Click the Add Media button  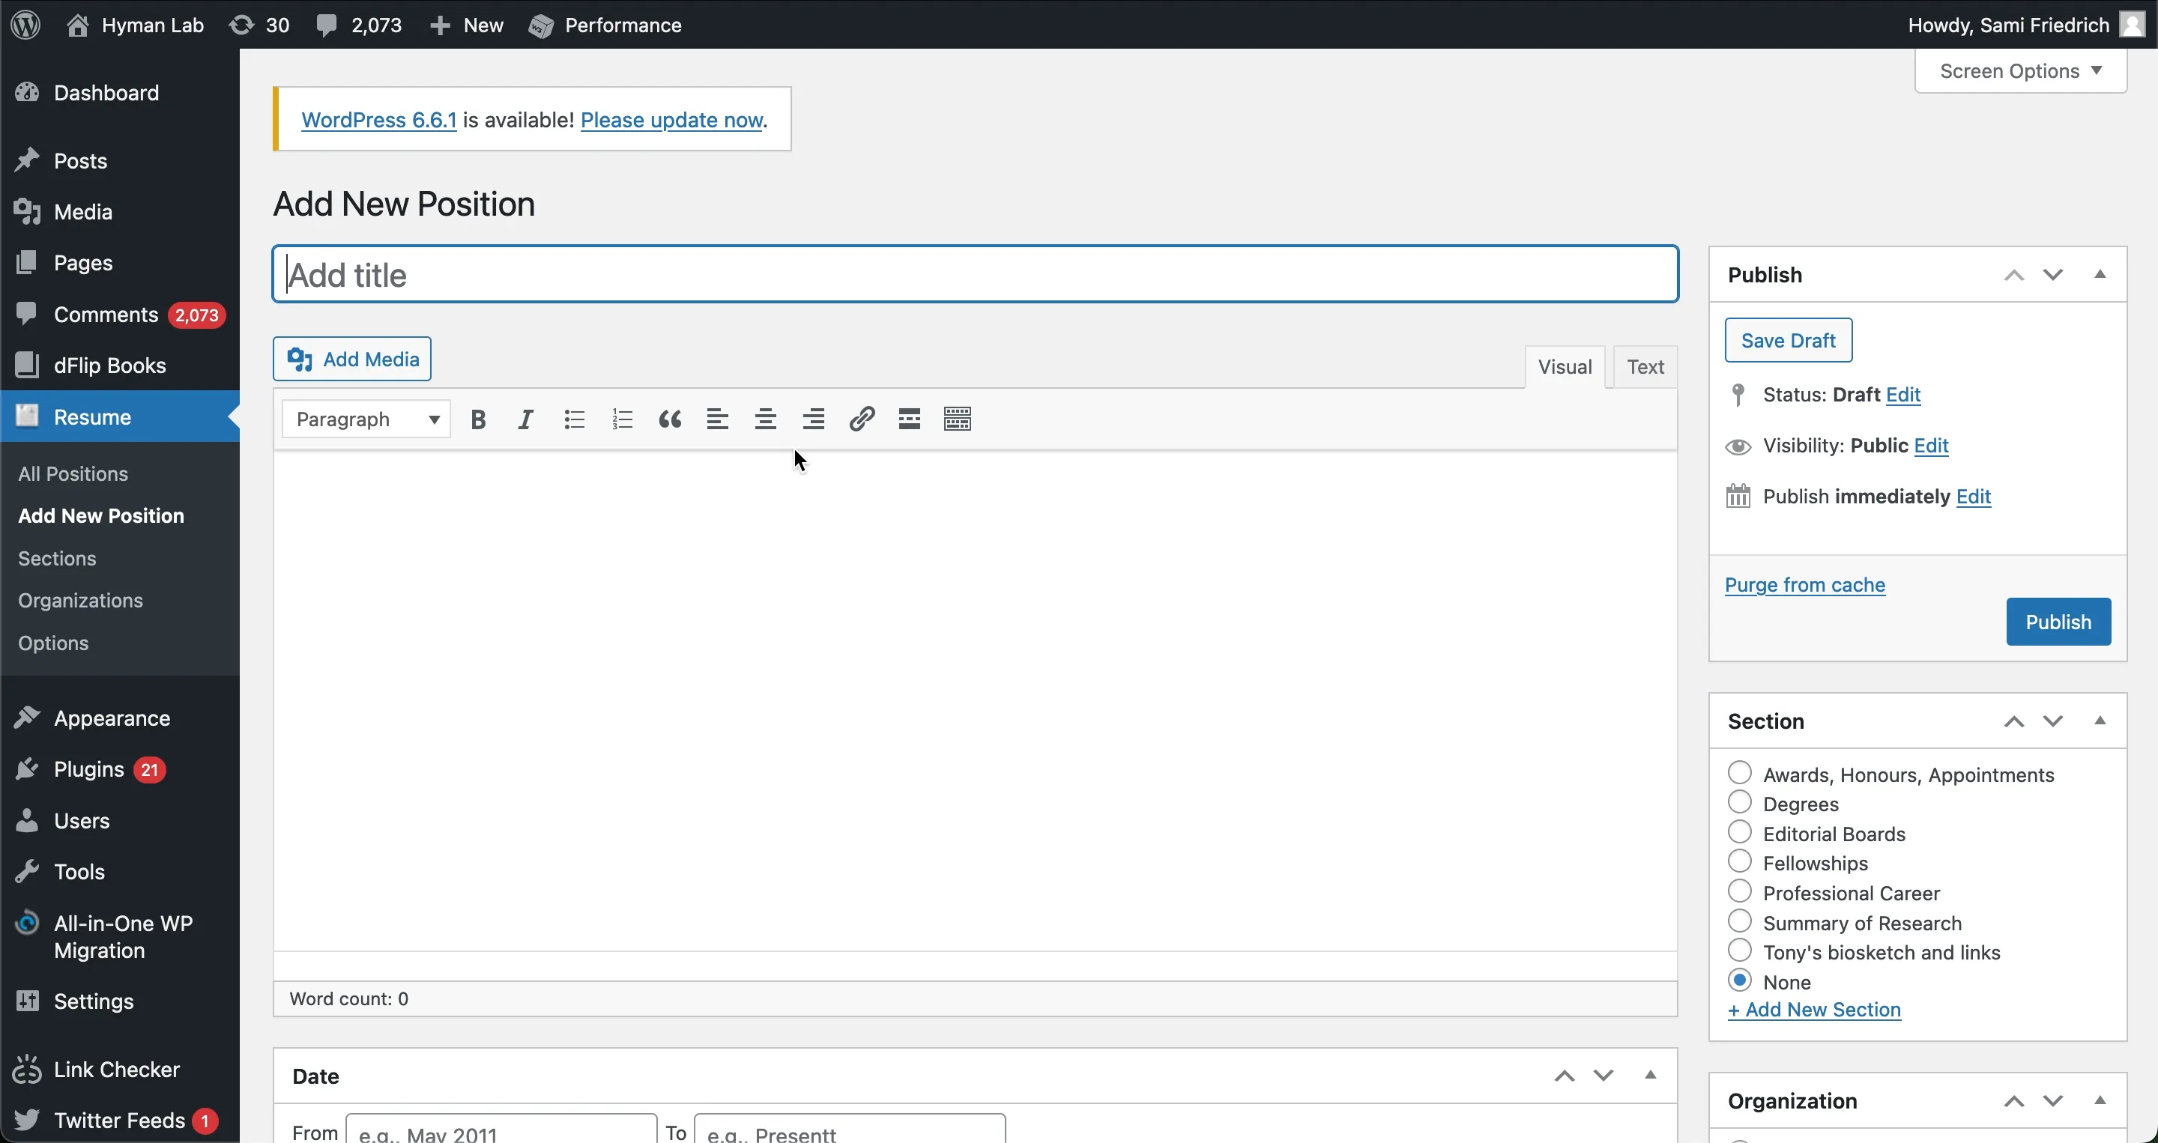[352, 360]
